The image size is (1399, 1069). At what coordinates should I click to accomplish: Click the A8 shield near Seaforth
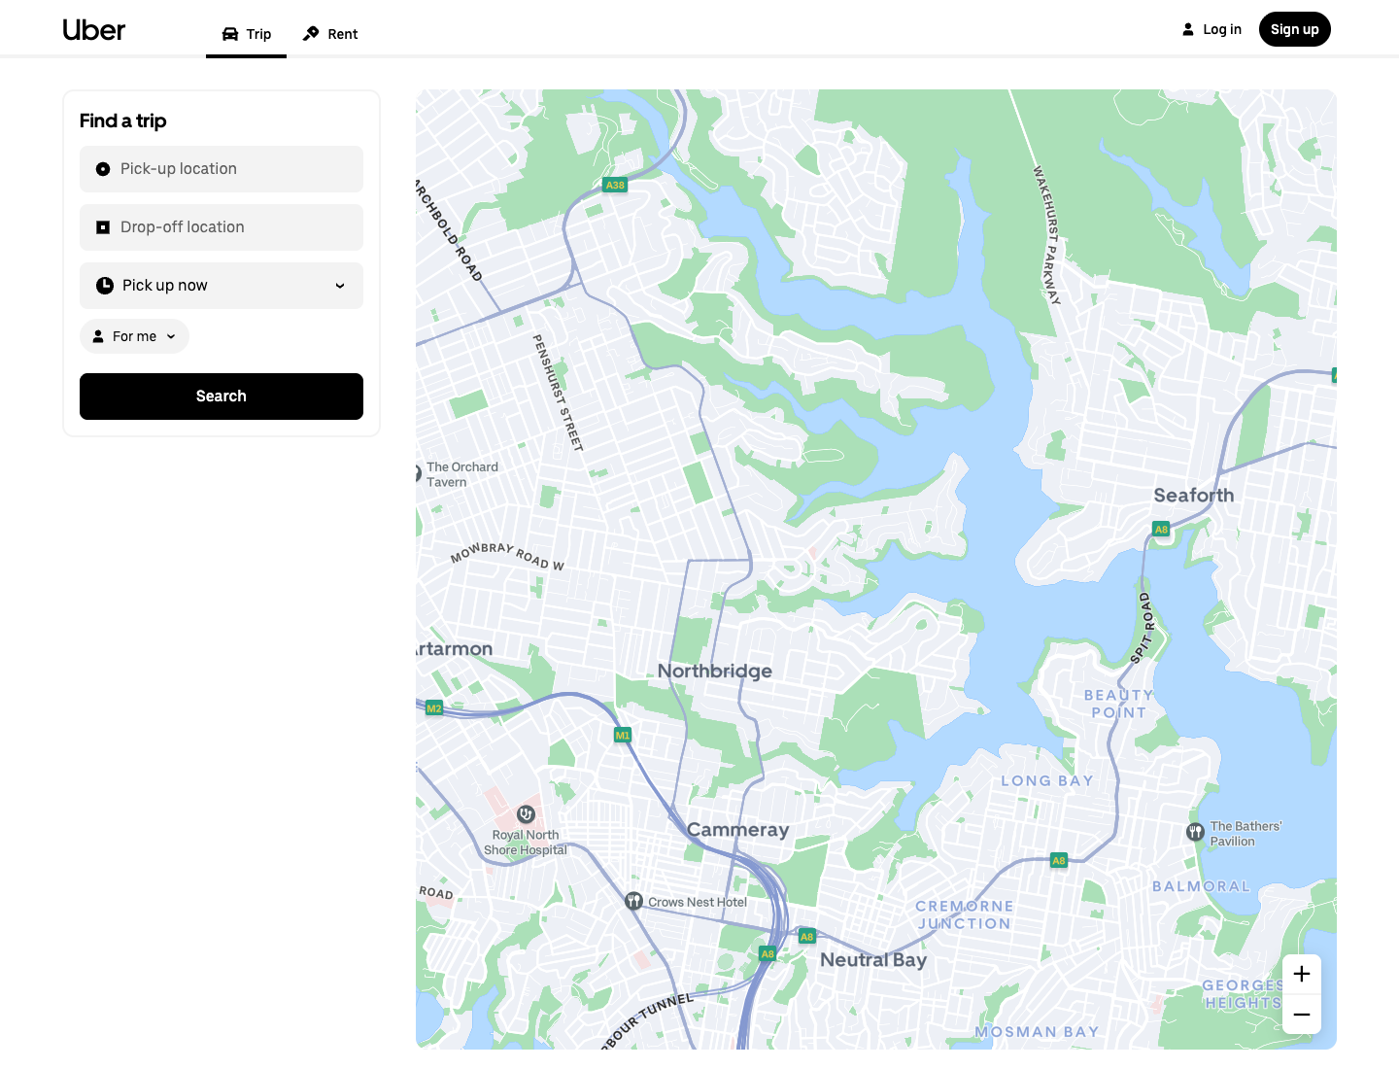1161,530
